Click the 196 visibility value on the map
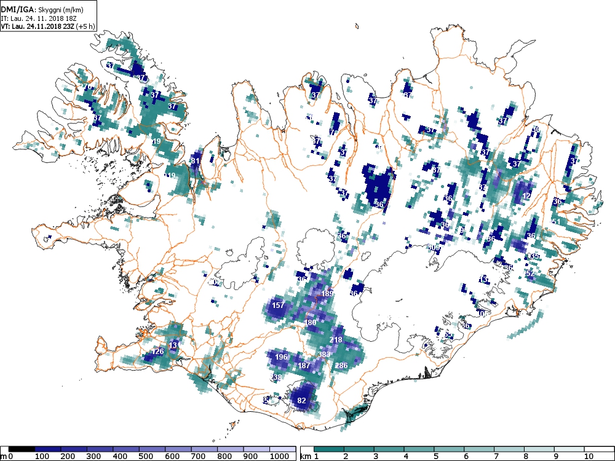Image resolution: width=615 pixels, height=461 pixels. [281, 357]
